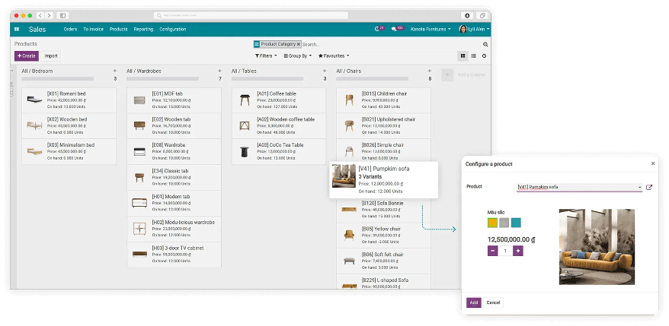669x326 pixels.
Task: Switch to activity view clock icon
Action: pos(485,55)
